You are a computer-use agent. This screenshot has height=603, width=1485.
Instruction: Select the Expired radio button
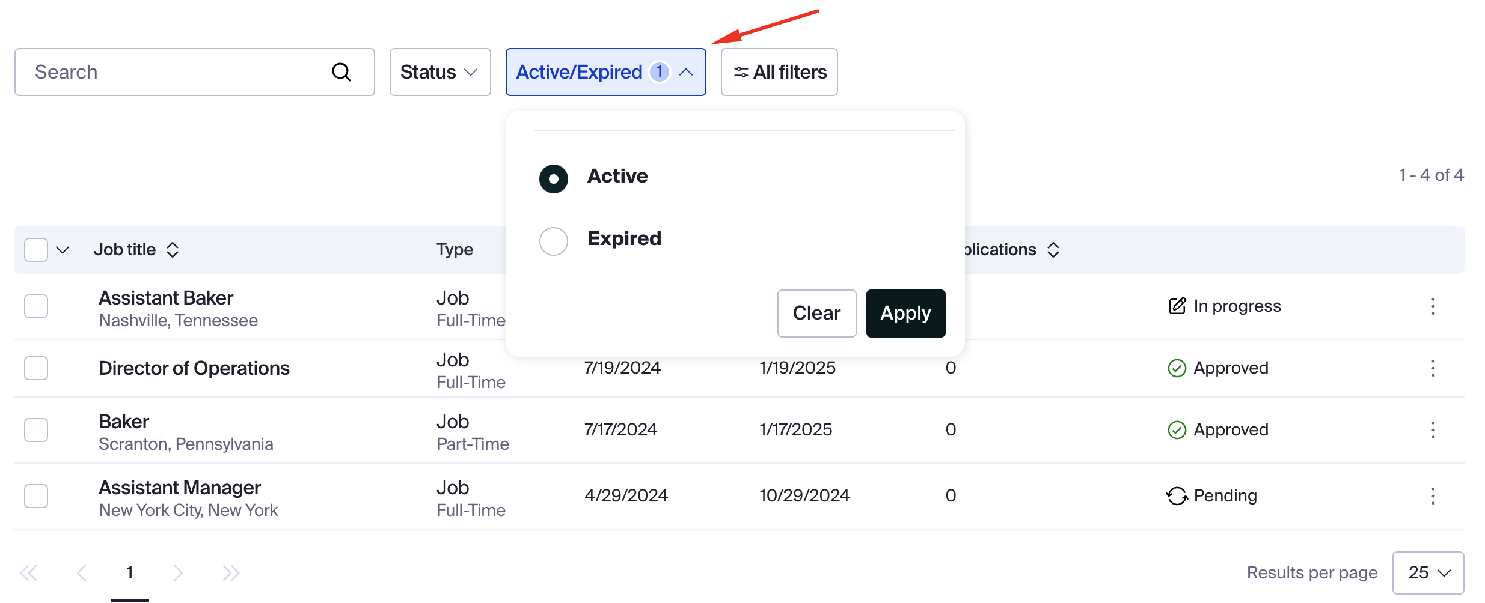coord(553,241)
